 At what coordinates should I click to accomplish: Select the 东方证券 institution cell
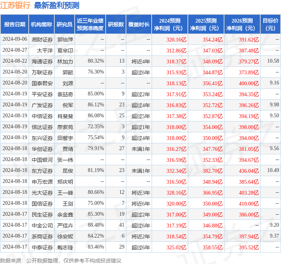(42, 171)
